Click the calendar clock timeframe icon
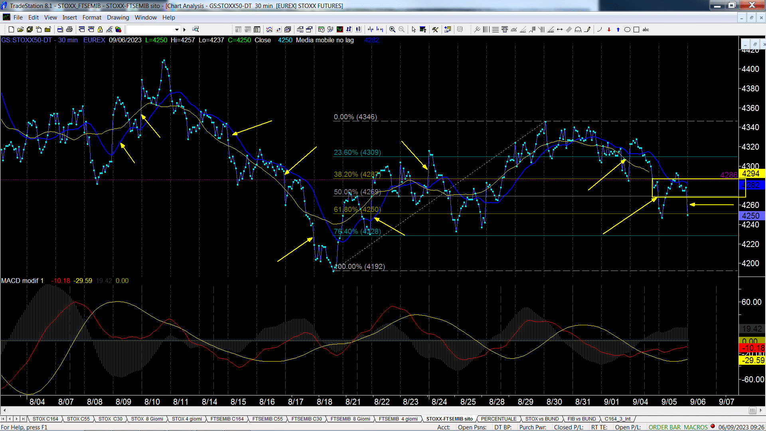Image resolution: width=766 pixels, height=431 pixels. coord(322,30)
